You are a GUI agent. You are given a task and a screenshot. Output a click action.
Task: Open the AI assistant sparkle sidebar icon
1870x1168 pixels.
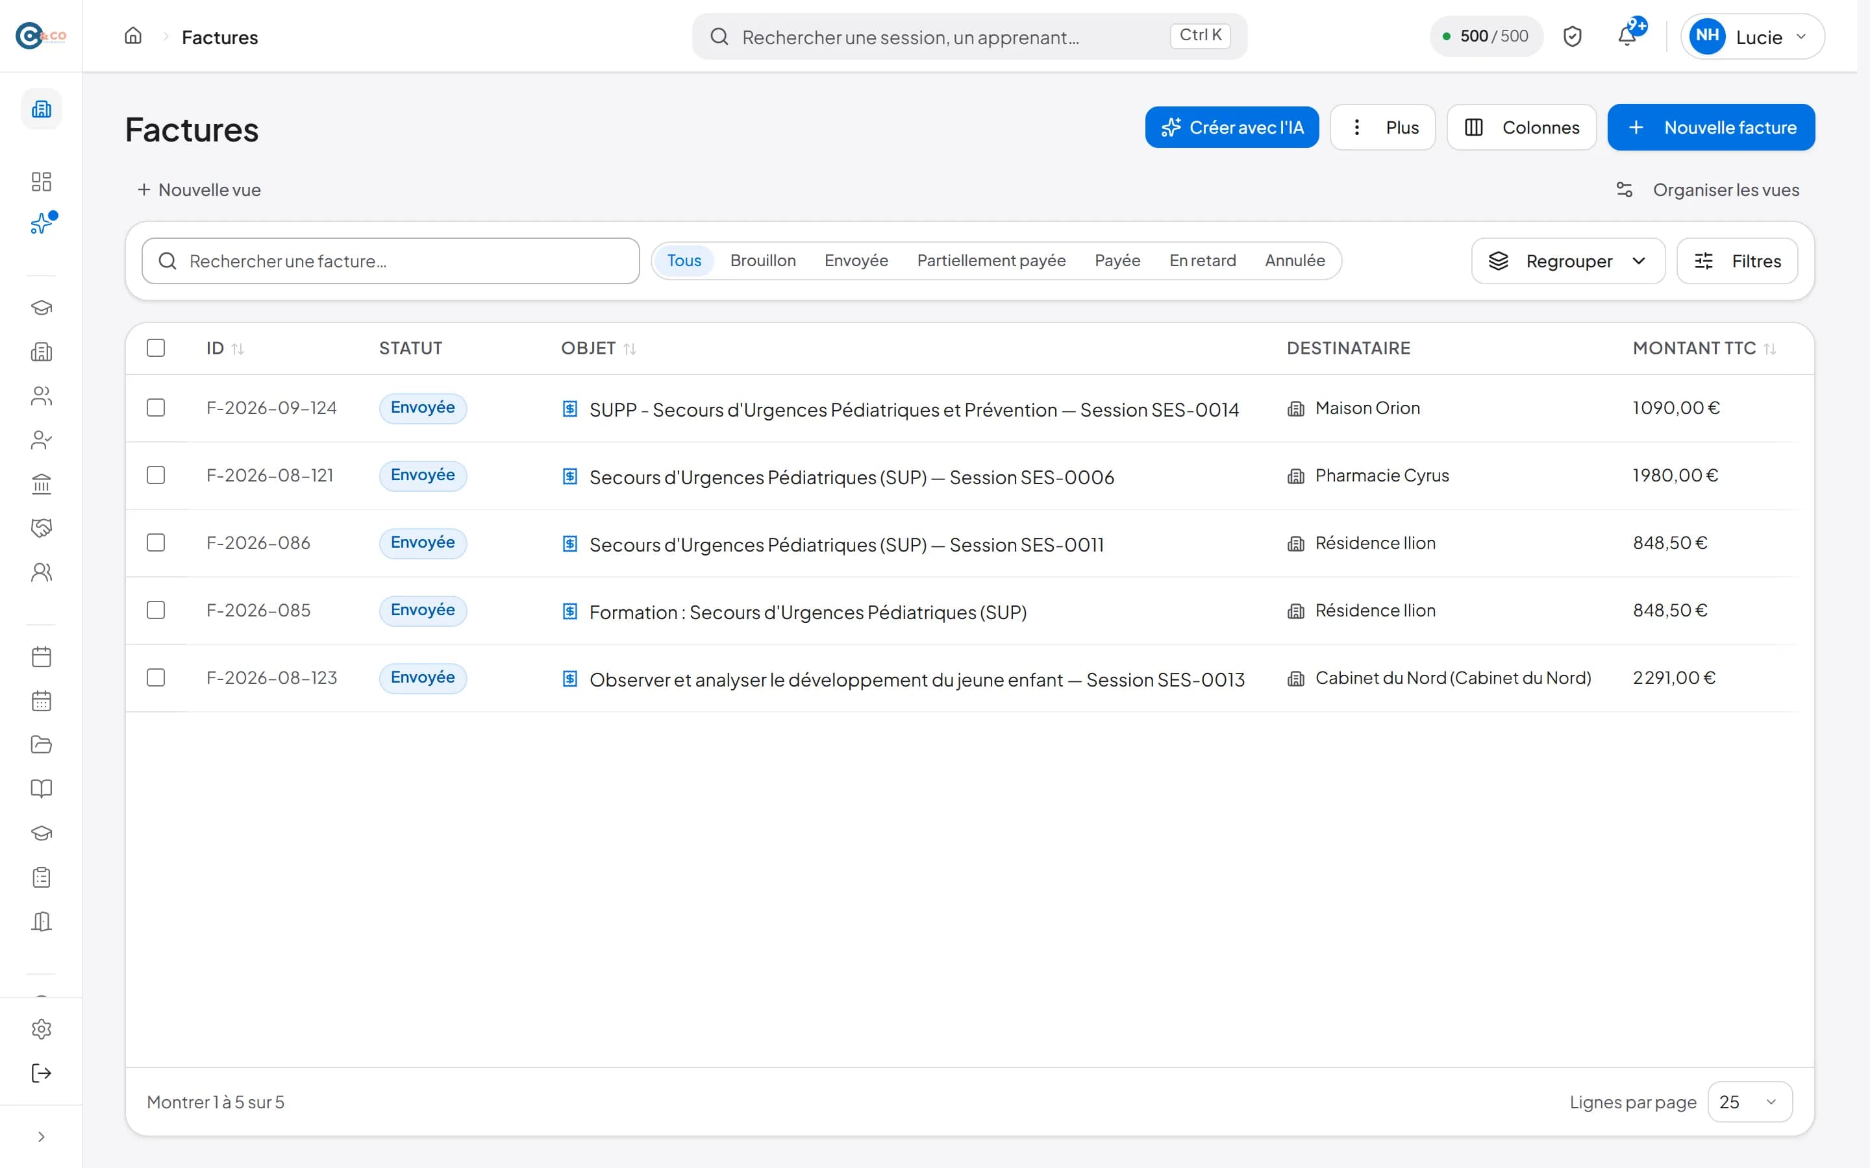tap(42, 224)
